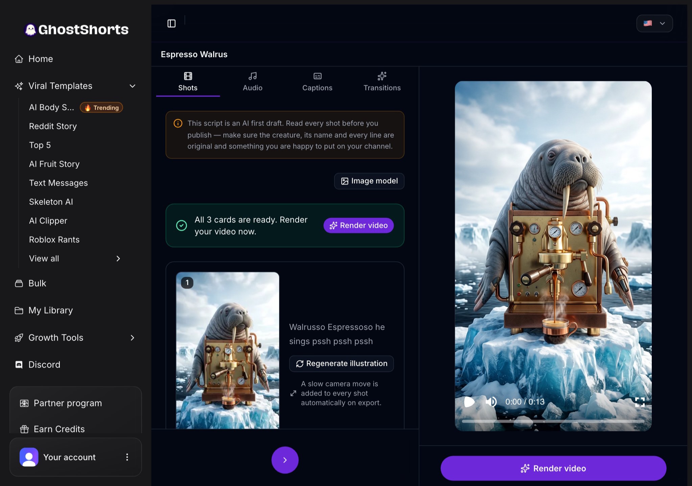Switch to the Shots tab
This screenshot has height=486, width=692.
(x=188, y=82)
